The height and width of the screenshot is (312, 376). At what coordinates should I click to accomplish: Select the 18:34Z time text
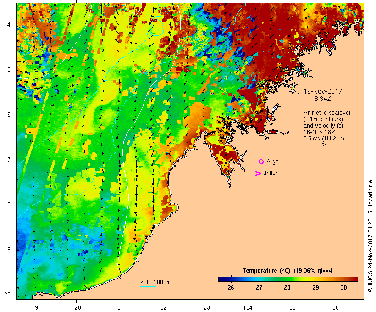(321, 99)
